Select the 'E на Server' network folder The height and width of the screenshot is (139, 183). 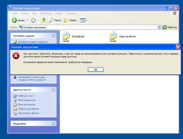click(x=67, y=36)
